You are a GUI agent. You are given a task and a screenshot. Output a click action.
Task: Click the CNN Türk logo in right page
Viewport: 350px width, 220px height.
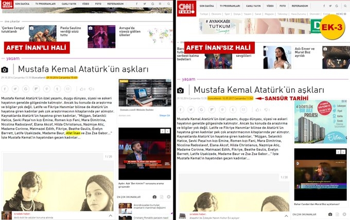tap(187, 8)
